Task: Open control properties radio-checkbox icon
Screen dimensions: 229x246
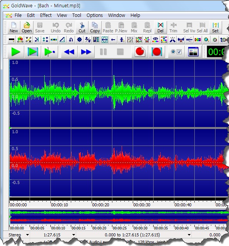Action: click(176, 52)
